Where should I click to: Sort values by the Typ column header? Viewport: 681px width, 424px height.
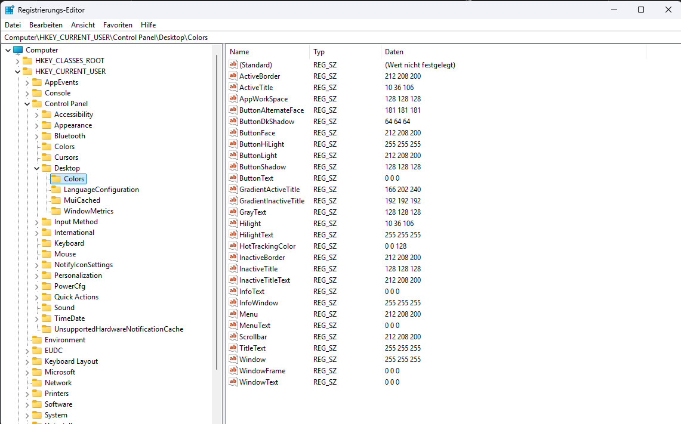tap(325, 51)
